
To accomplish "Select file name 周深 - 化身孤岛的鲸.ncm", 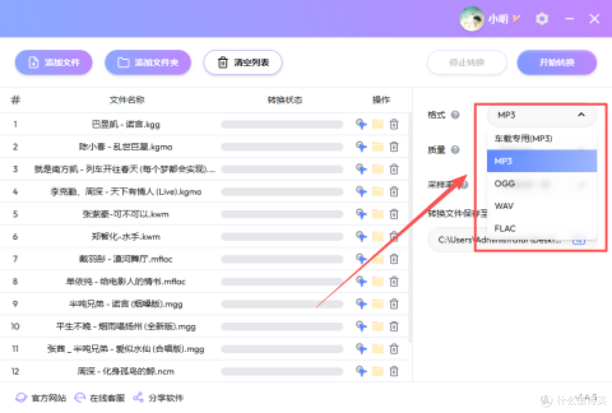I will pos(125,371).
